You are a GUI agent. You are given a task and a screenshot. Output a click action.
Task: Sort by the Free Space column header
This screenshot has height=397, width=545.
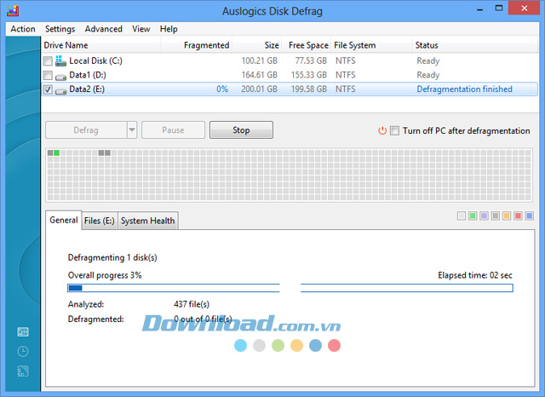(x=307, y=45)
